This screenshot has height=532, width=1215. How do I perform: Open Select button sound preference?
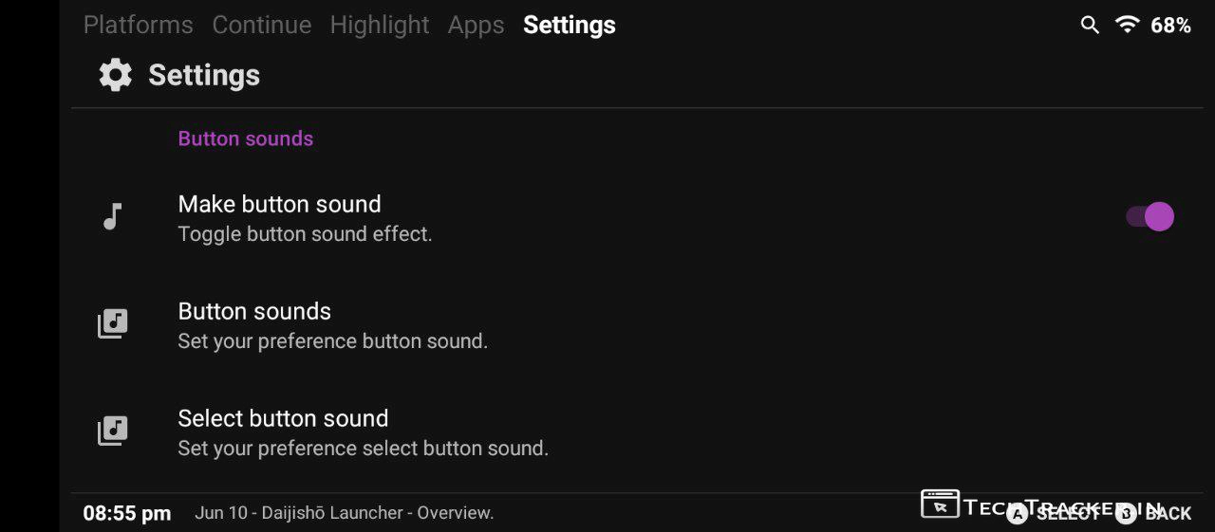coord(363,431)
